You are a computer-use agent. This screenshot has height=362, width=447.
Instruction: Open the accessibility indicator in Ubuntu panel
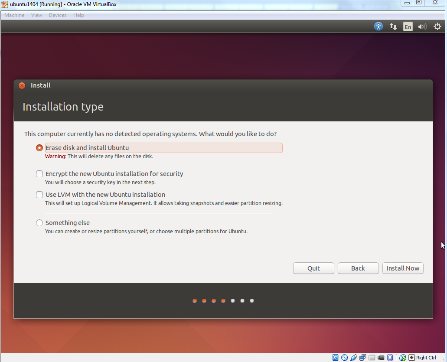pyautogui.click(x=378, y=26)
